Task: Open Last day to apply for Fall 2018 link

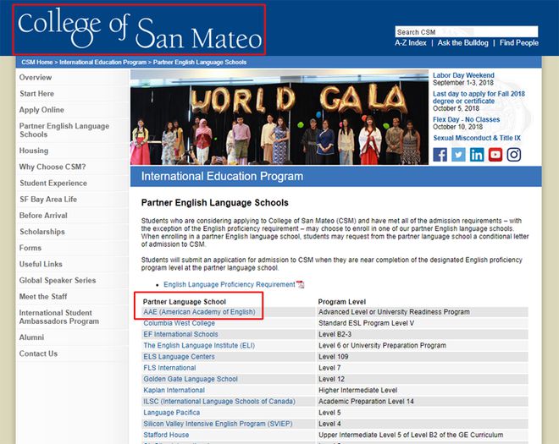Action: [479, 97]
